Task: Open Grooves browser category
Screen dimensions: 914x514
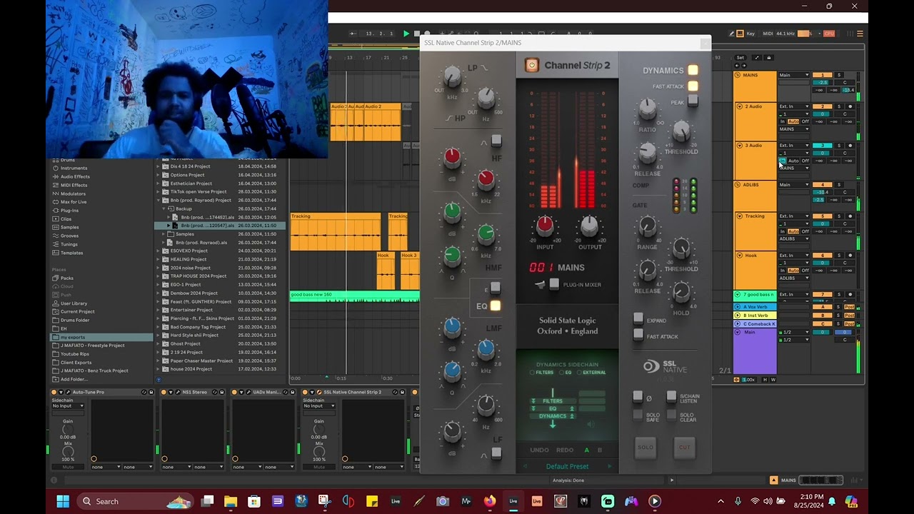Action: [x=69, y=236]
